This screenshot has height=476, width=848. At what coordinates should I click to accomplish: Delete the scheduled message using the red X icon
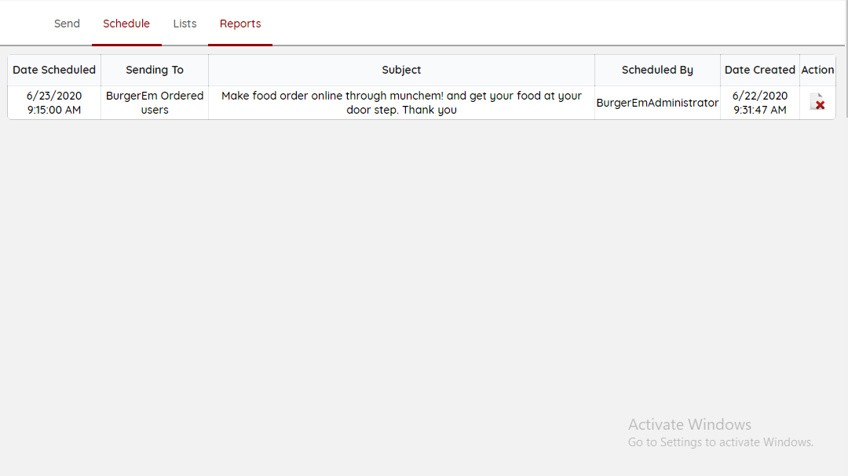coord(817,102)
